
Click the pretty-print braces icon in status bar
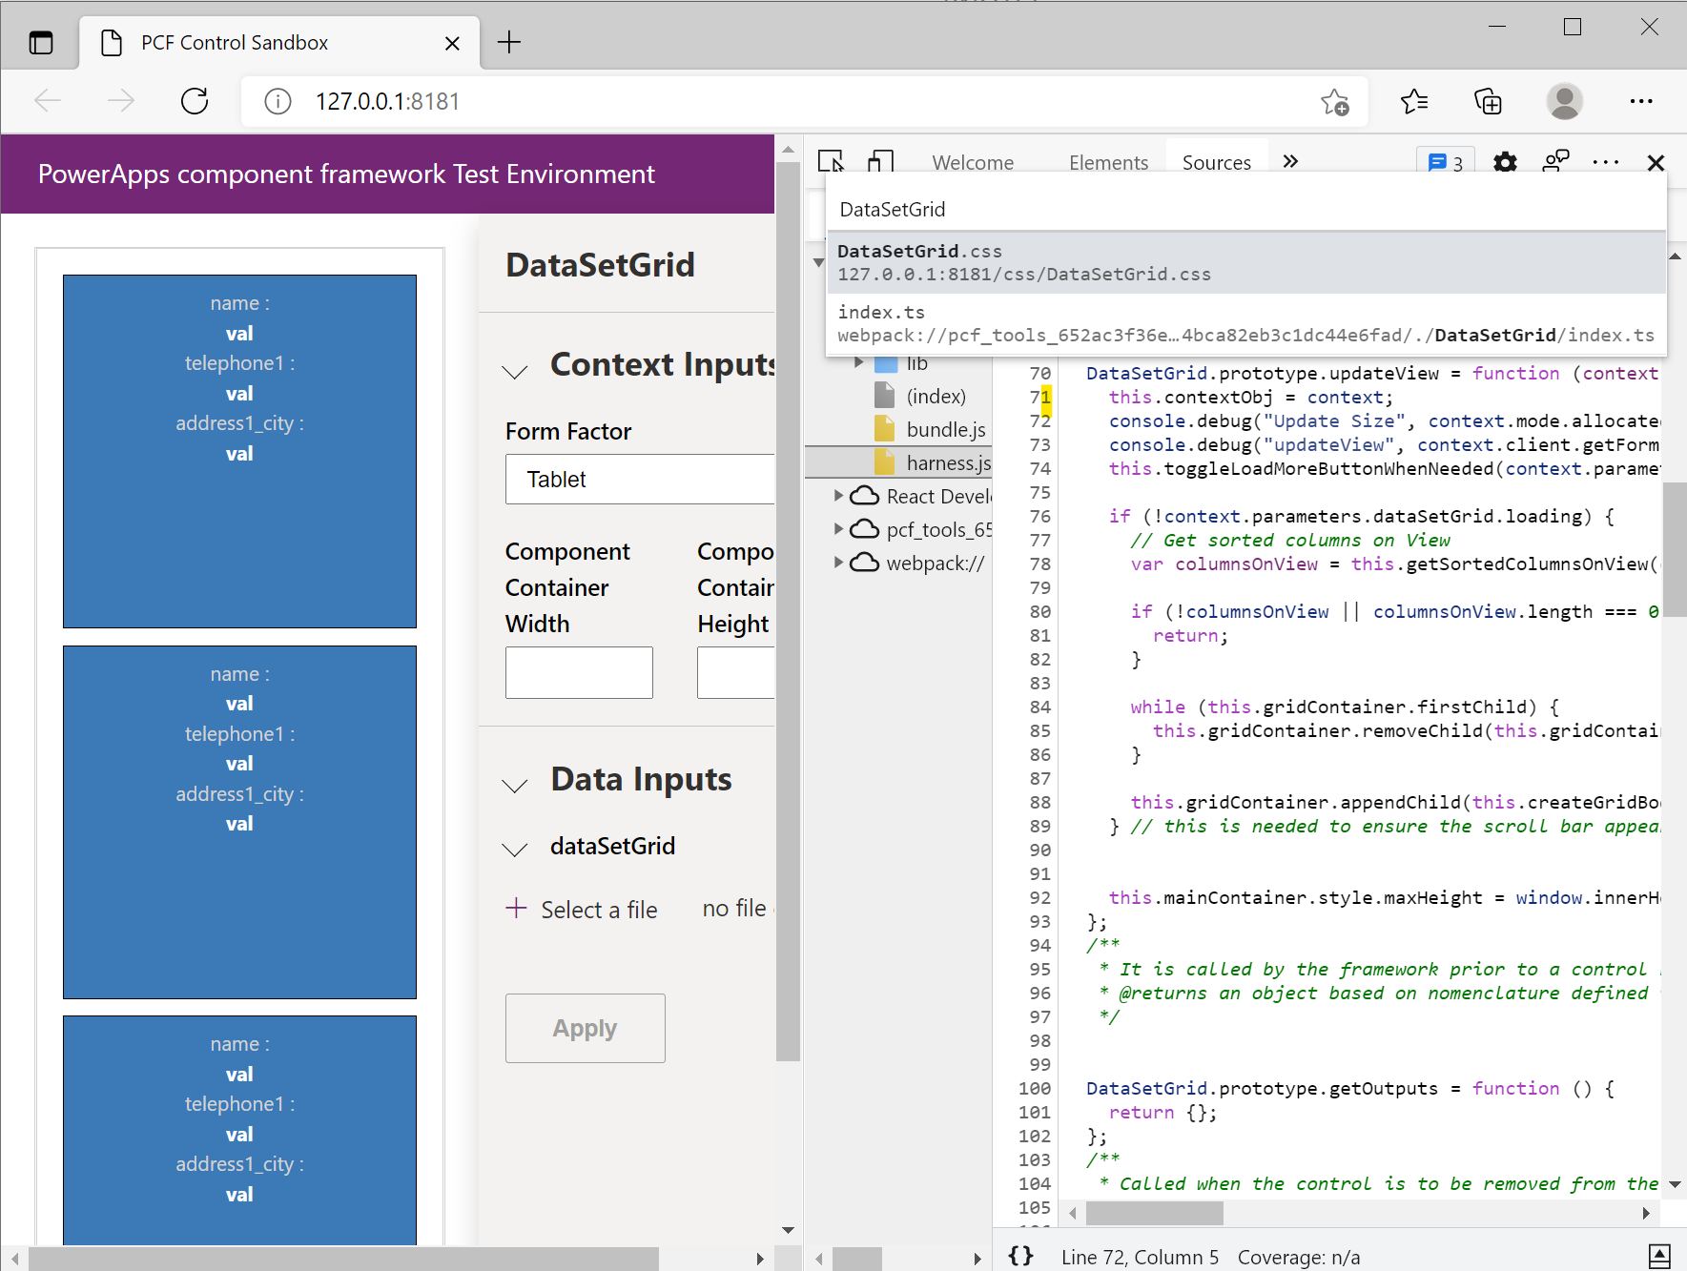click(1020, 1257)
